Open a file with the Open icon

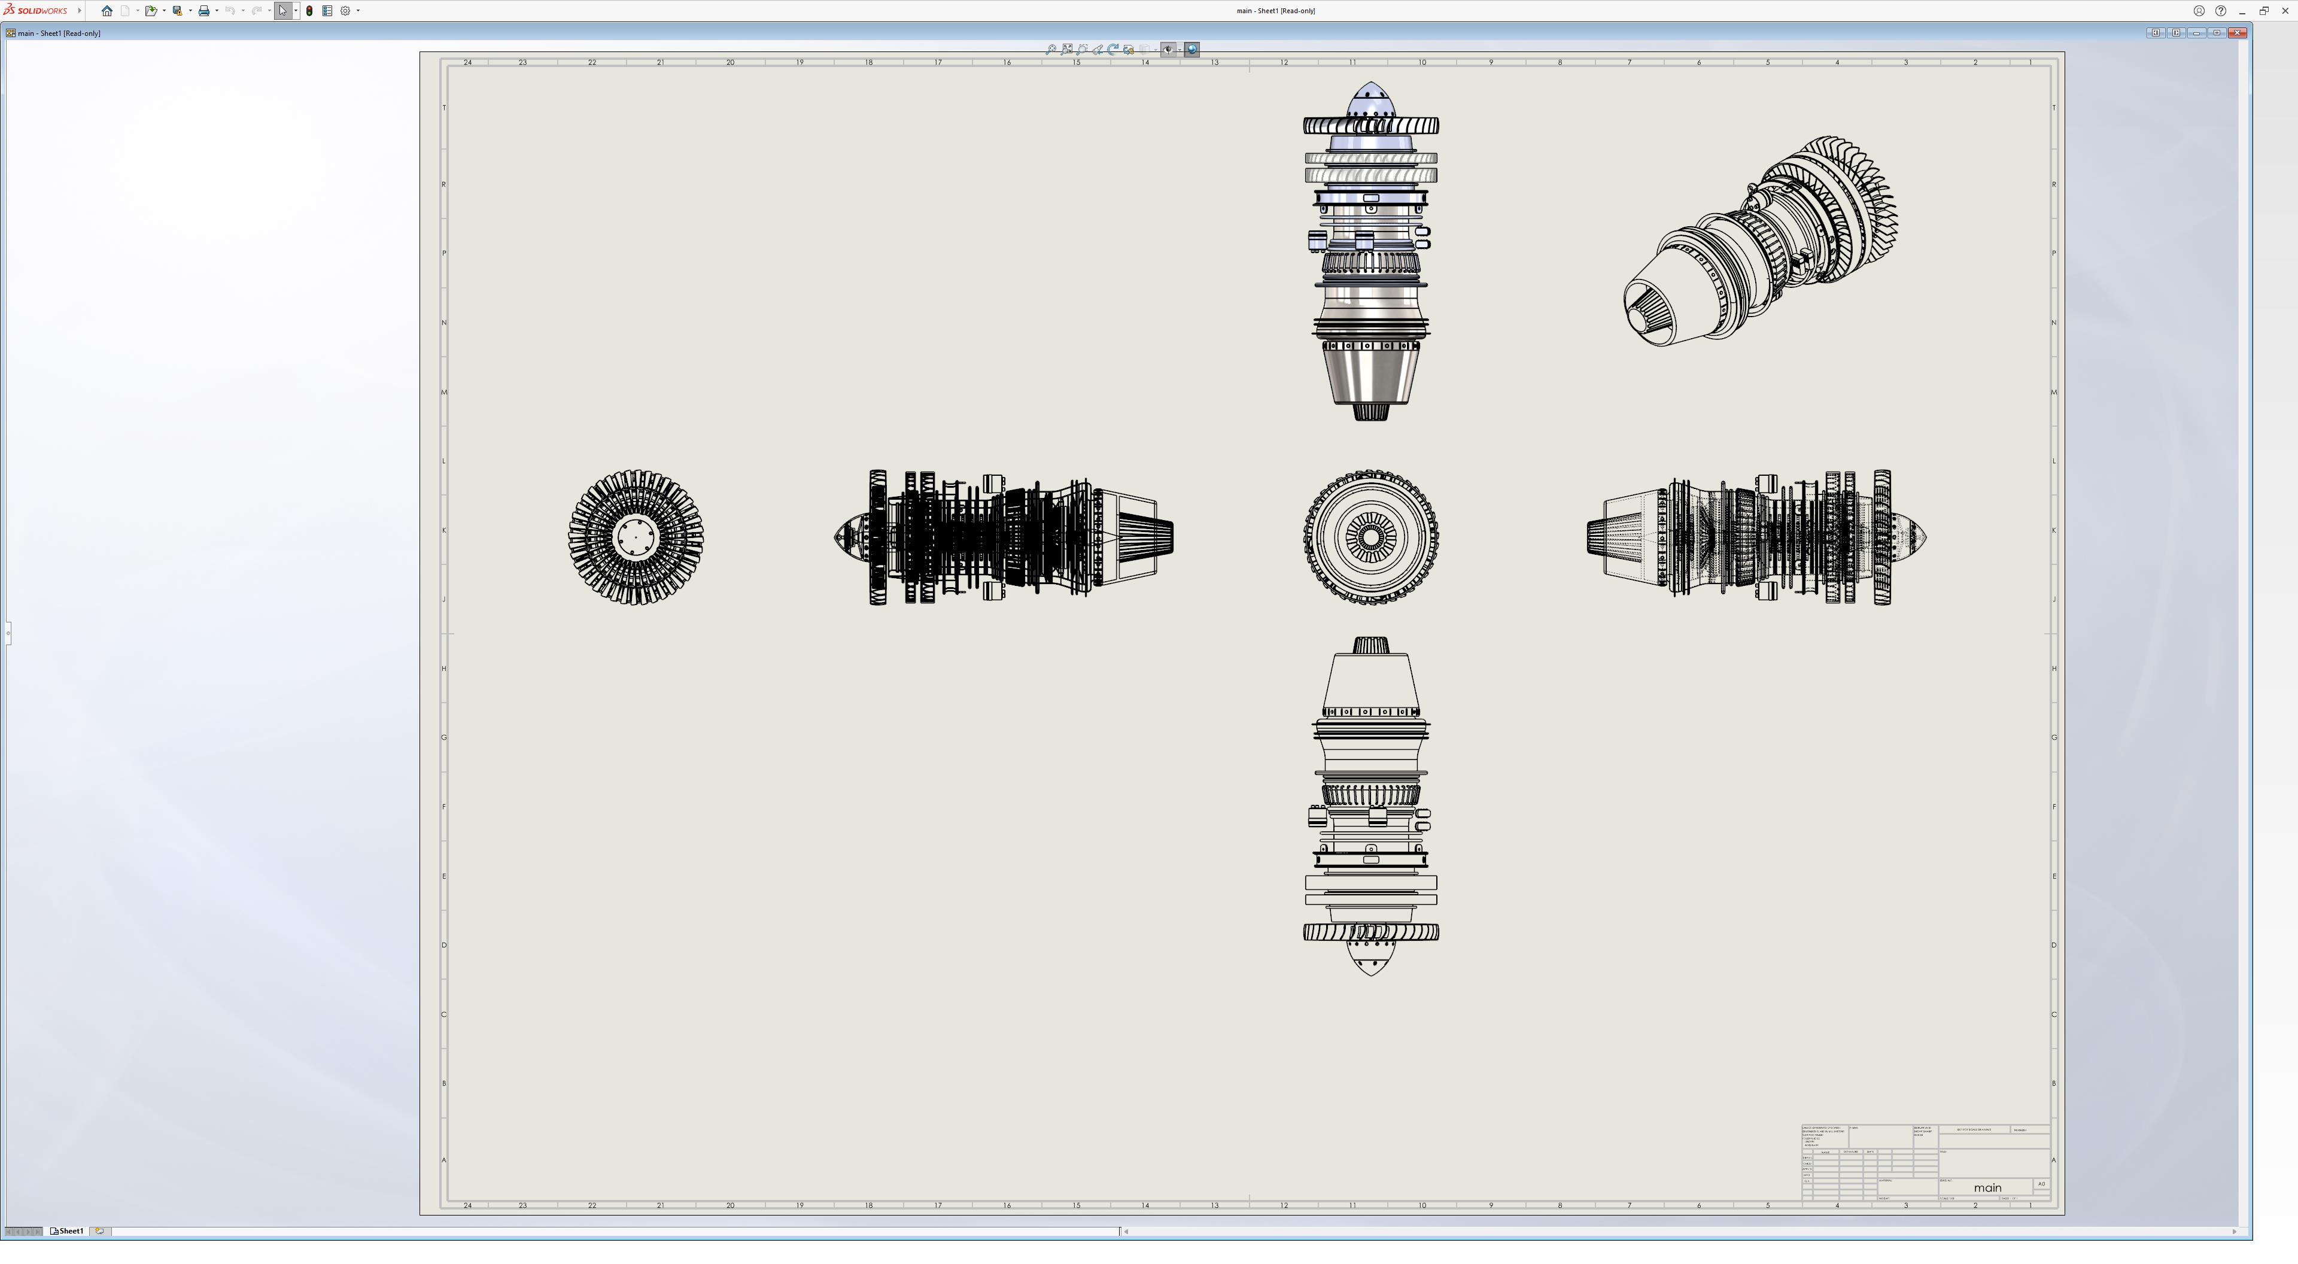coord(151,11)
